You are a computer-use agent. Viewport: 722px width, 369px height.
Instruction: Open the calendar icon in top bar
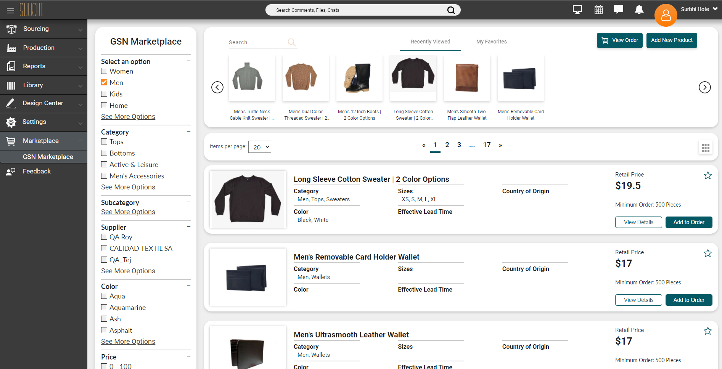click(x=599, y=10)
